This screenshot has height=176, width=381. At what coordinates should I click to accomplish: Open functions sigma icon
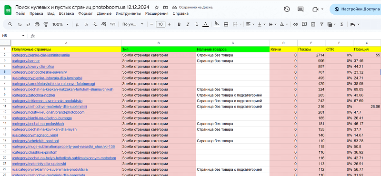coord(341,24)
